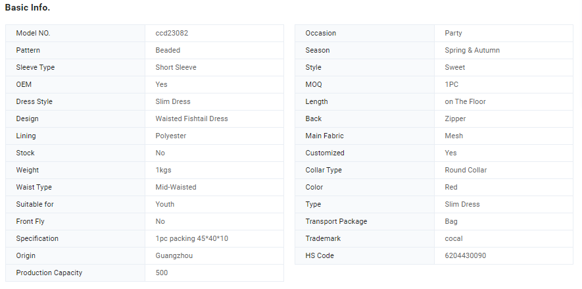Select the MOQ 1PC value

point(451,84)
